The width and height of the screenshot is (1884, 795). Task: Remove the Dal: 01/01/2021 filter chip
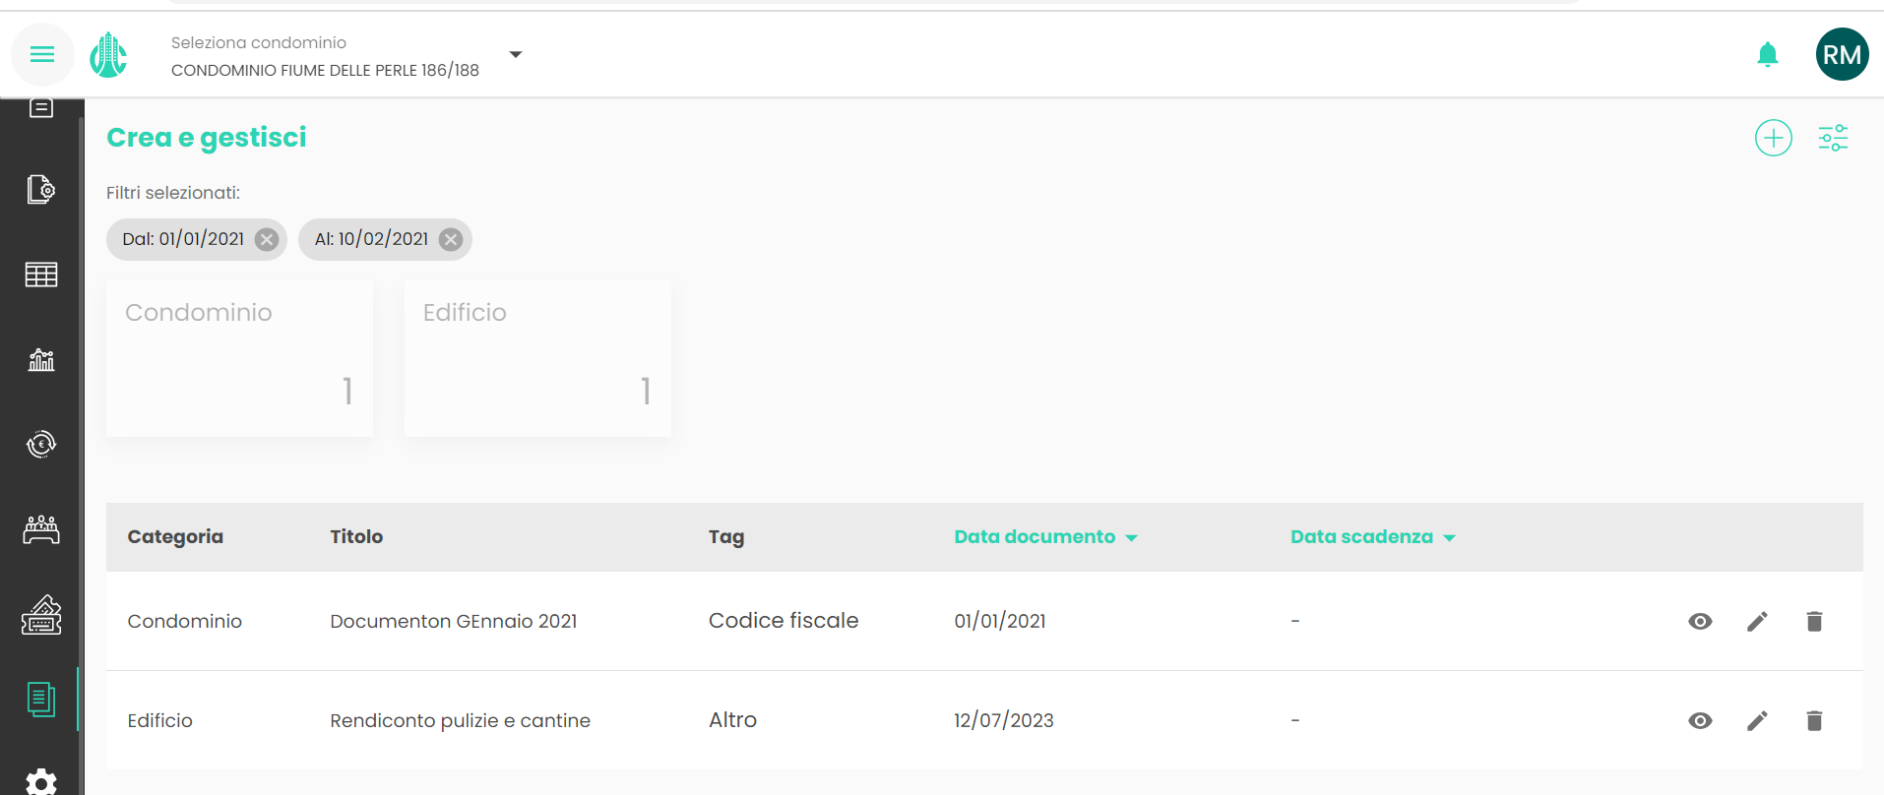coord(267,240)
